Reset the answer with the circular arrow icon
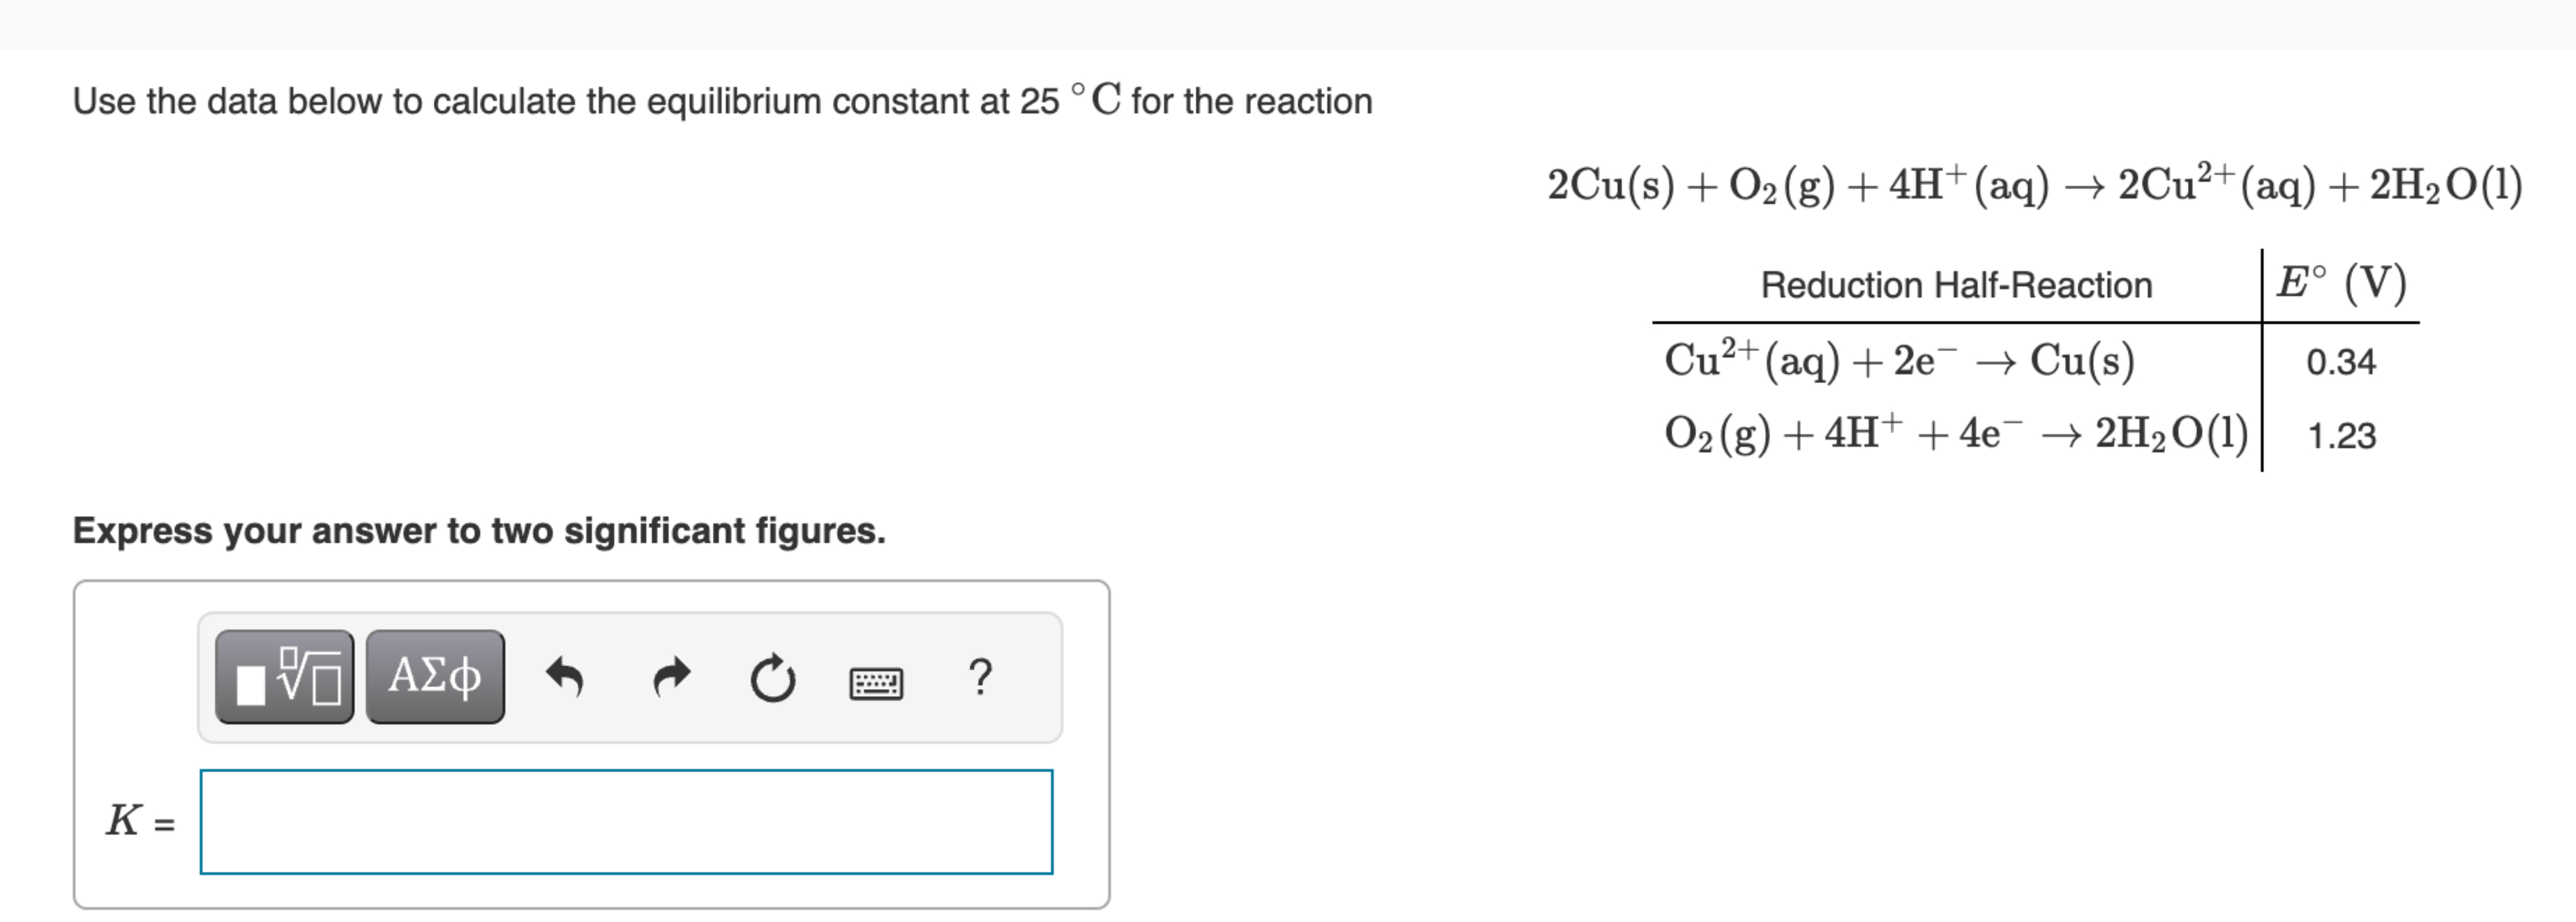This screenshot has height=922, width=2576. (x=770, y=678)
